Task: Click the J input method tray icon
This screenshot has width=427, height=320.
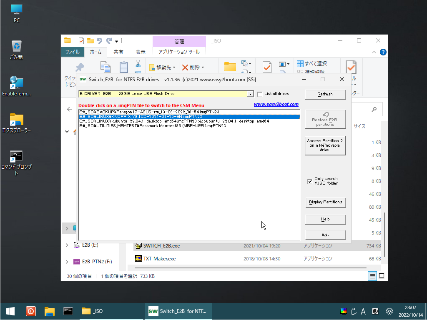Action: tap(375, 311)
